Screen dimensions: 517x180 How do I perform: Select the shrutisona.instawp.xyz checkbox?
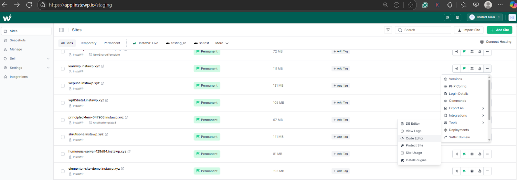pyautogui.click(x=63, y=137)
